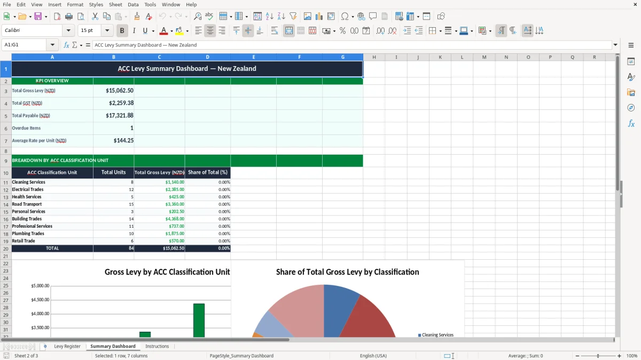Screen dimensions: 641x360
Task: Select cell C14 value $3,360.00
Action: [159, 204]
